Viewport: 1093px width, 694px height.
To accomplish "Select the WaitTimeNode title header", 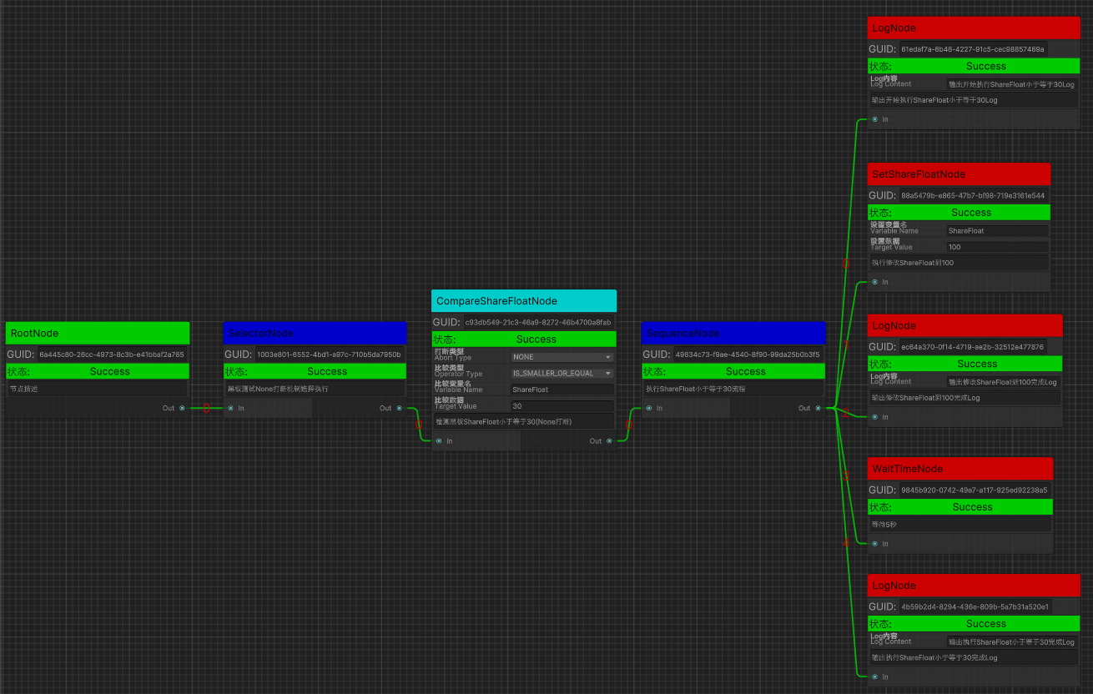I will tap(960, 469).
